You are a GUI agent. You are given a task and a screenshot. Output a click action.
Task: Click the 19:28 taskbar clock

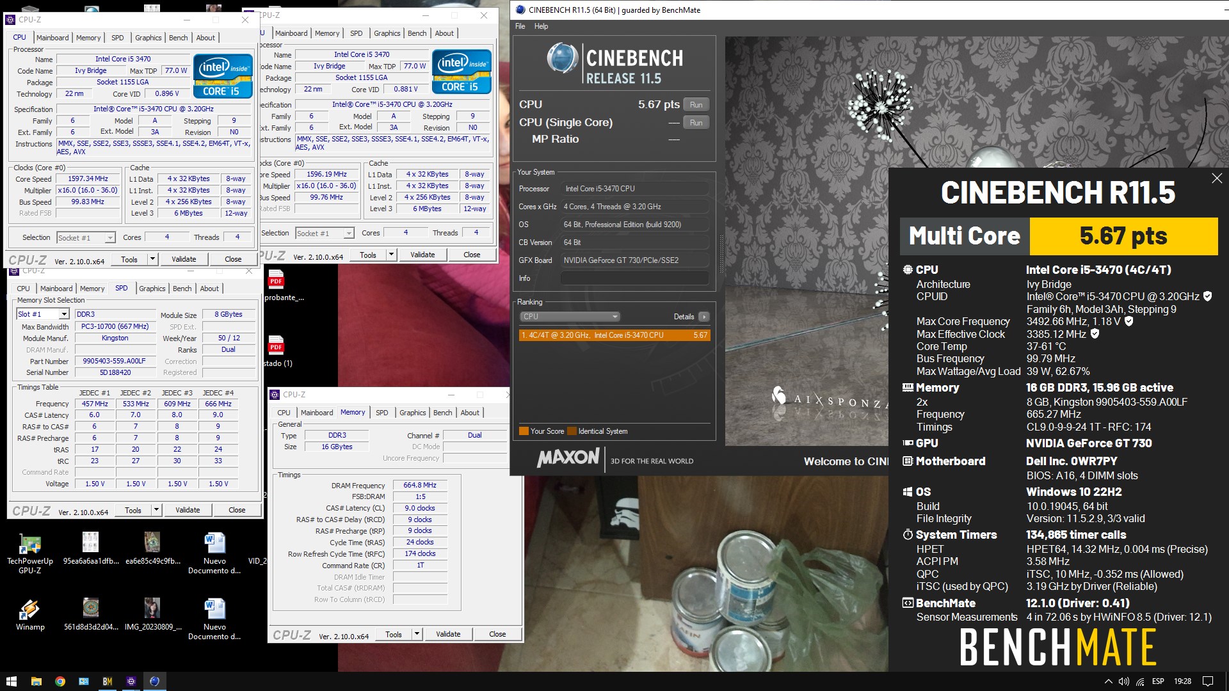point(1182,681)
